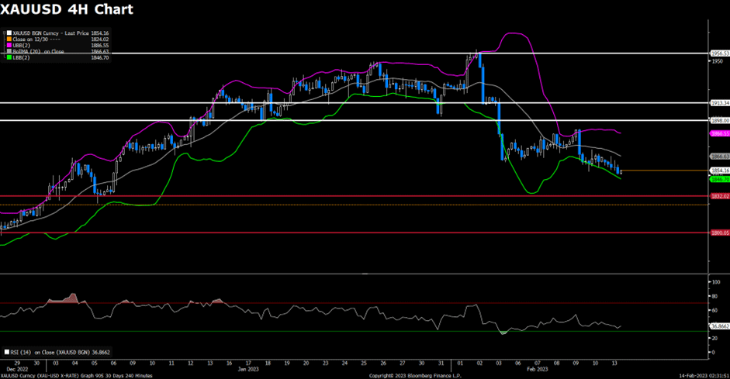Click the Close on 12/30 legend entry
Image resolution: width=730 pixels, height=379 pixels.
29,38
